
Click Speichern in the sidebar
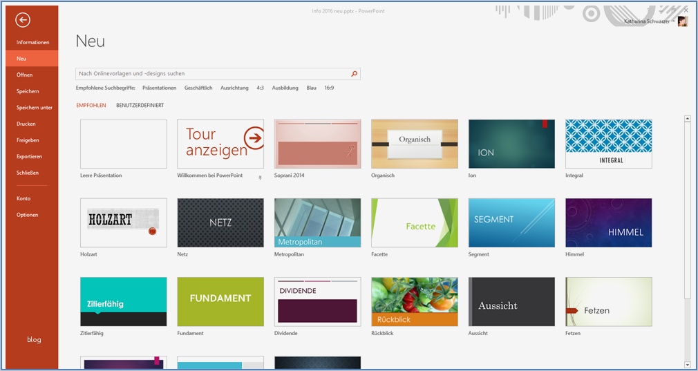click(32, 91)
